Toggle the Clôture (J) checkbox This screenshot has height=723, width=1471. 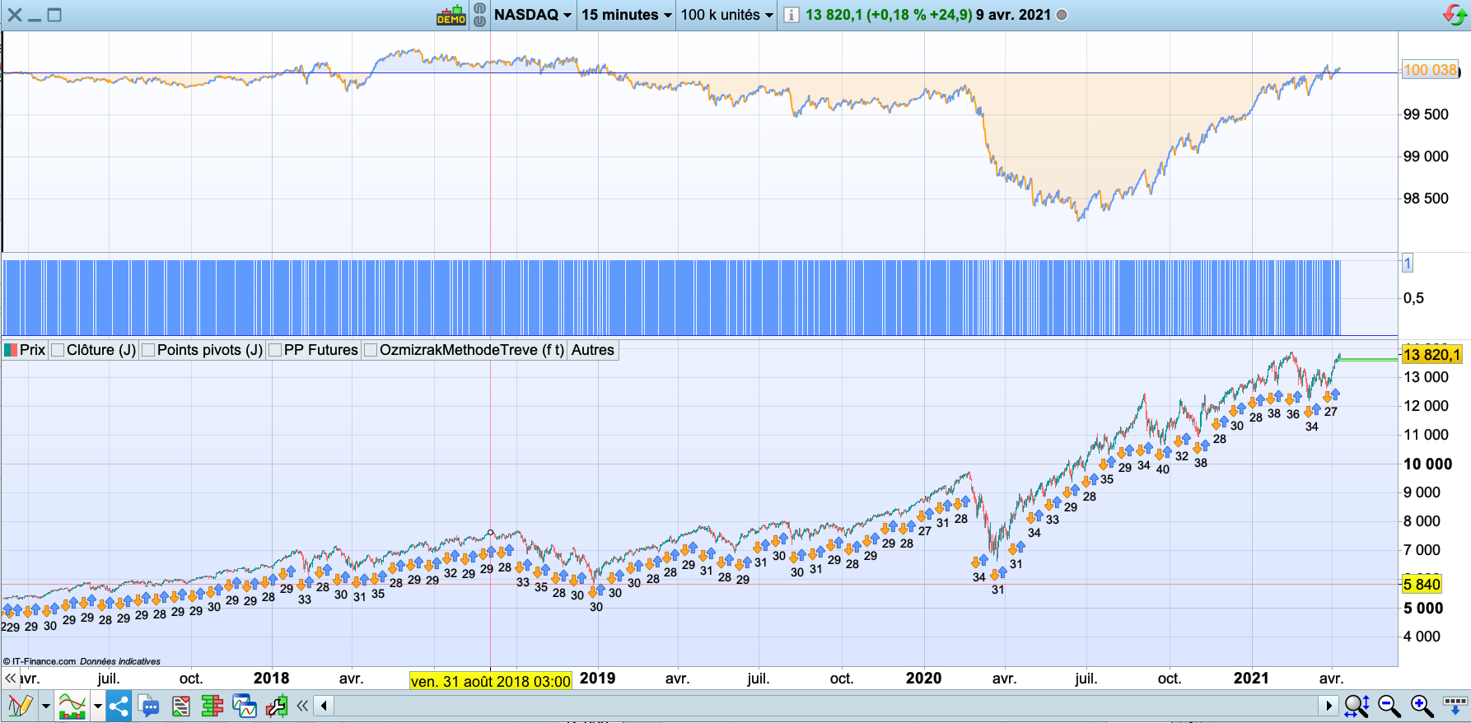[x=58, y=350]
